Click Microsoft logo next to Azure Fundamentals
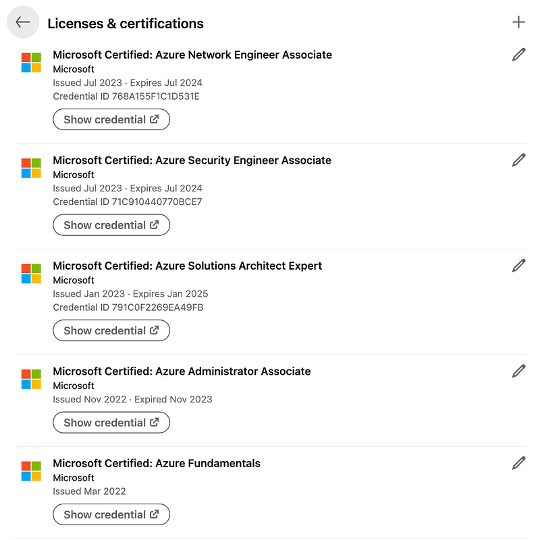This screenshot has height=540, width=540. tap(31, 471)
